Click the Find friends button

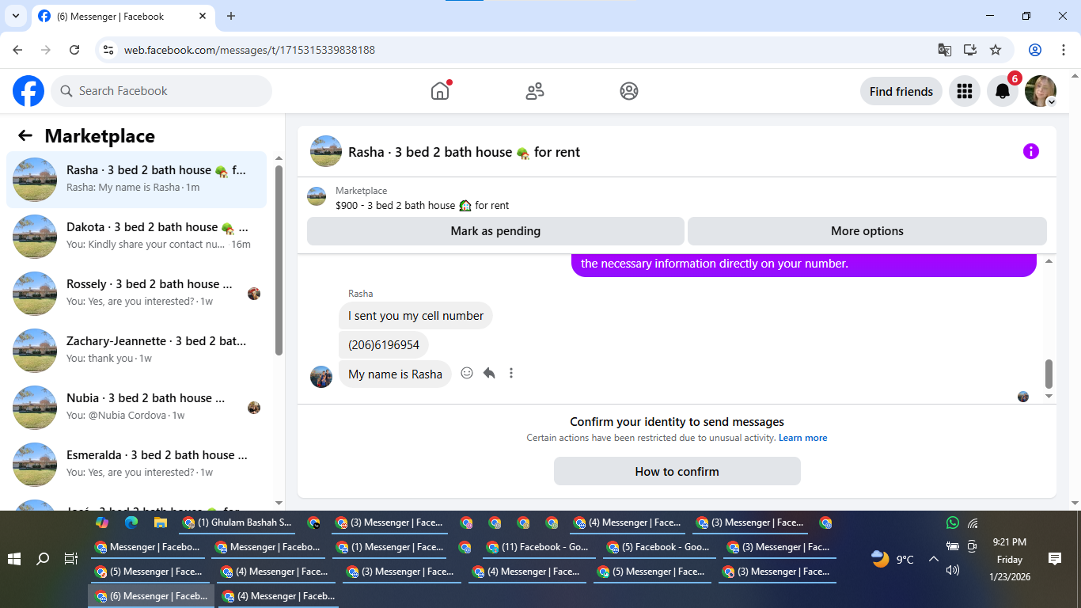(x=901, y=91)
